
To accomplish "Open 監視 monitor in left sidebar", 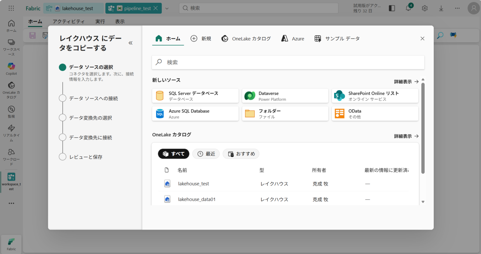I will [11, 112].
